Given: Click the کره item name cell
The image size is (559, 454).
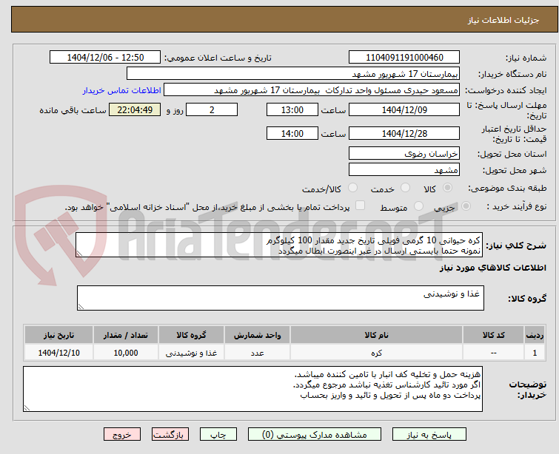Looking at the screenshot, I should [376, 353].
